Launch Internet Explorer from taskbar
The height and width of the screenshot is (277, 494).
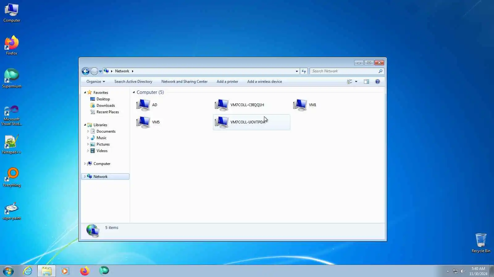(28, 271)
